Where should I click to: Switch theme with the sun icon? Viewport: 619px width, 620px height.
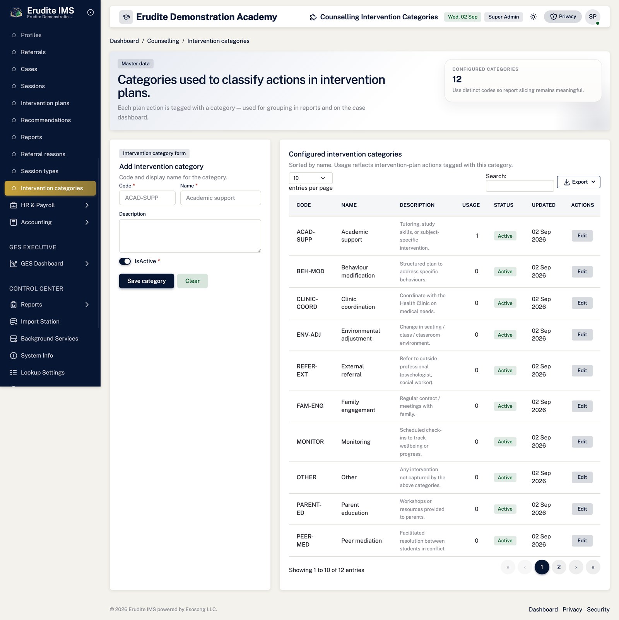[x=533, y=17]
